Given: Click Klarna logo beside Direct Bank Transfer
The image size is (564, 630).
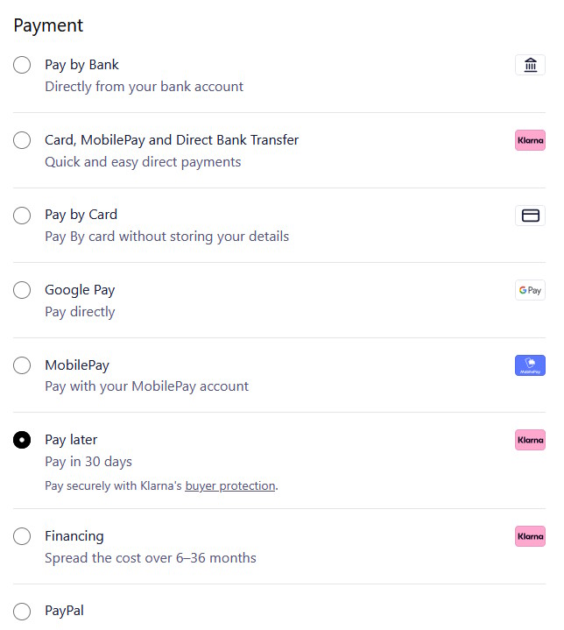Looking at the screenshot, I should tap(530, 140).
